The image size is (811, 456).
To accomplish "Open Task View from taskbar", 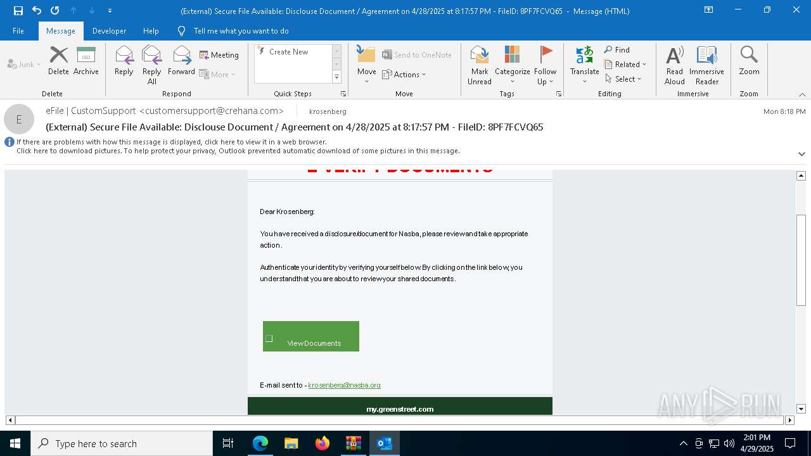I will coord(228,443).
